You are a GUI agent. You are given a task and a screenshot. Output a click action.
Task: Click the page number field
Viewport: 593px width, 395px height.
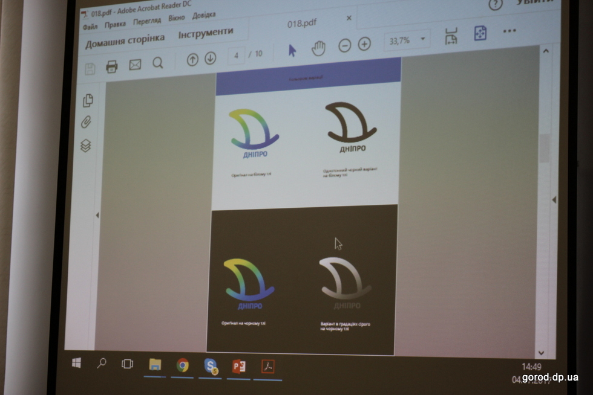237,56
